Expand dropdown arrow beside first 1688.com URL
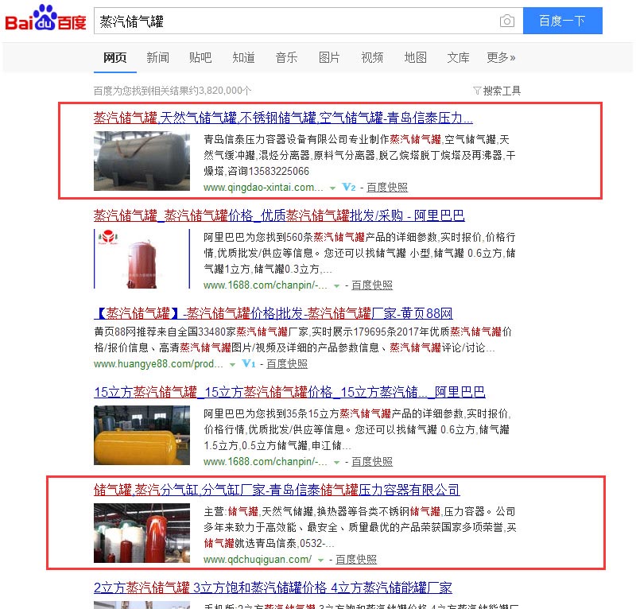The image size is (636, 609). pyautogui.click(x=336, y=286)
